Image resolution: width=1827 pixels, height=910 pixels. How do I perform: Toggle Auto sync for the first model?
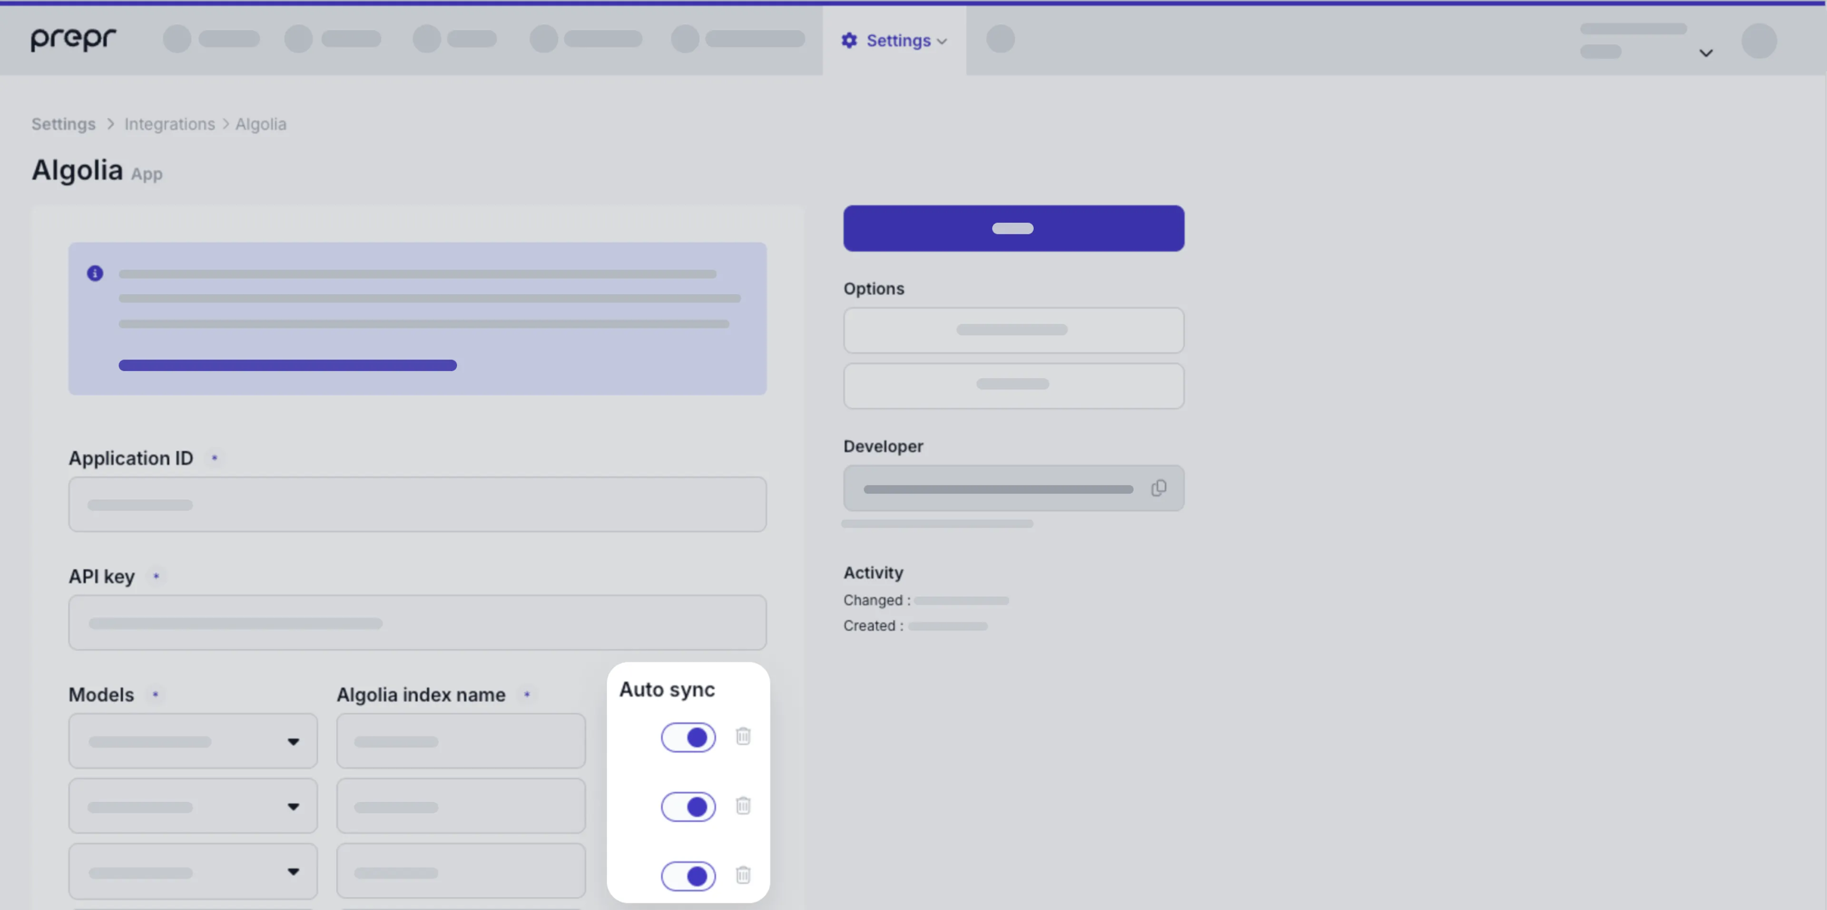pos(688,738)
